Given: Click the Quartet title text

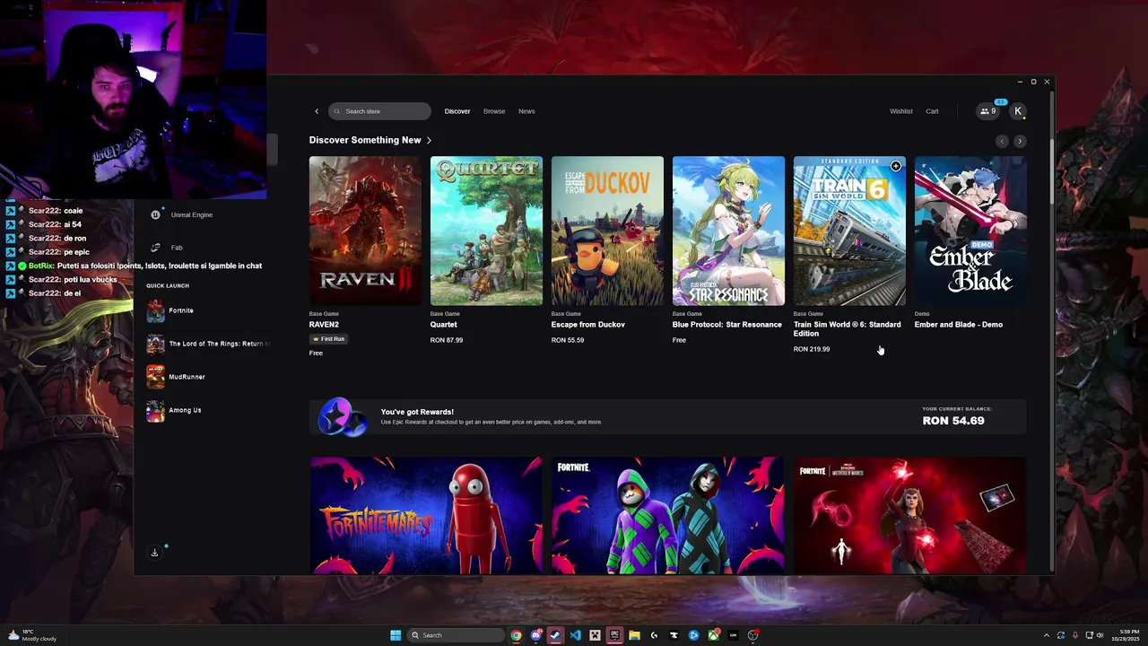Looking at the screenshot, I should 443,325.
